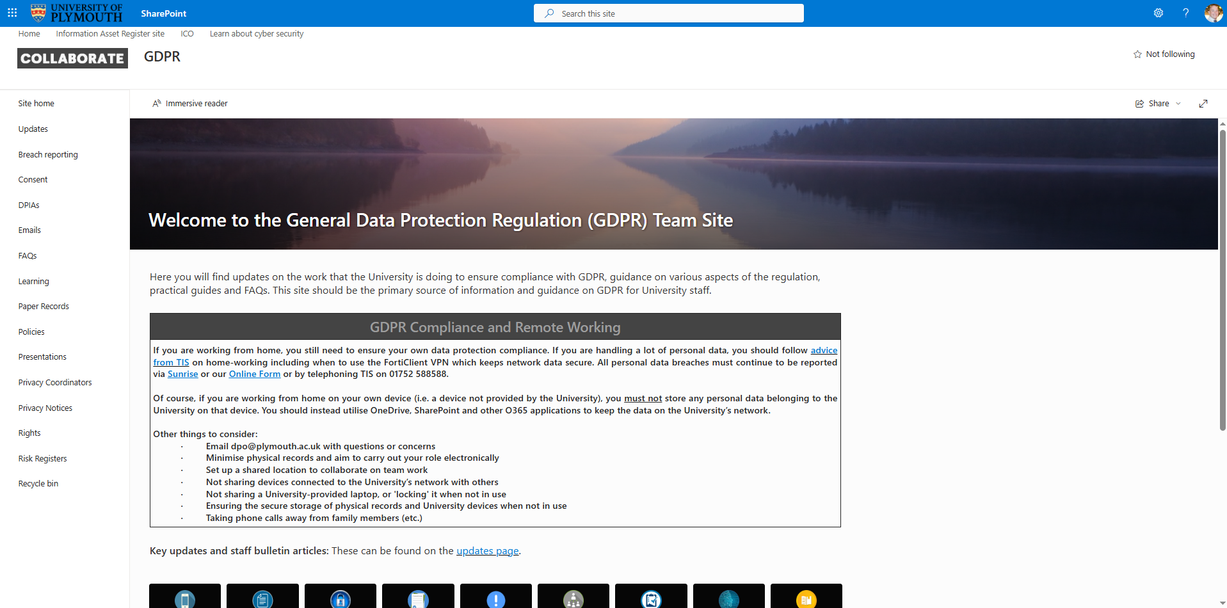Open Learn about cyber security

pyautogui.click(x=257, y=34)
